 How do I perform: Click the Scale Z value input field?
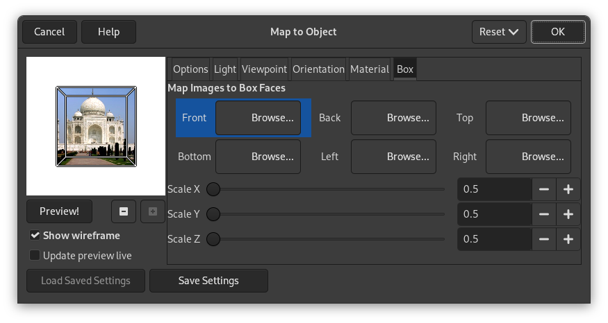click(x=494, y=239)
